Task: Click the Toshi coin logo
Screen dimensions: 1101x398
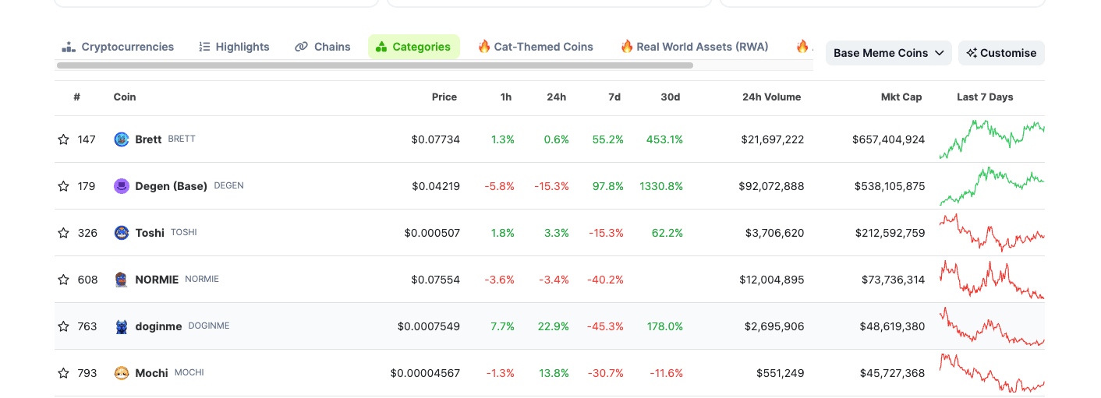Action: (121, 233)
